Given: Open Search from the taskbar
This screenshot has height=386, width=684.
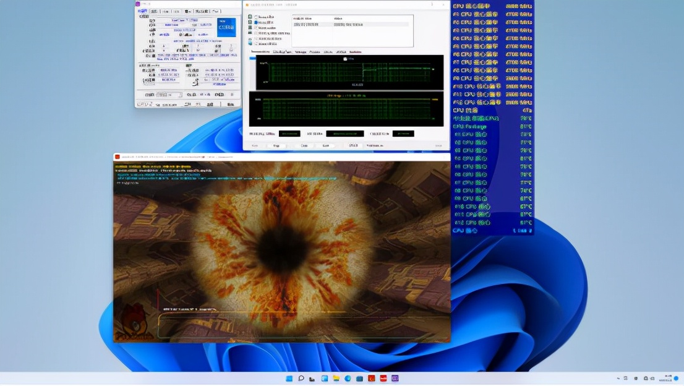Looking at the screenshot, I should [301, 378].
